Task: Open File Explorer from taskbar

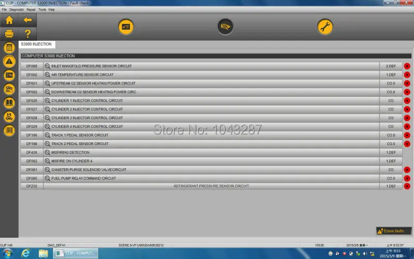Action: 43,253
